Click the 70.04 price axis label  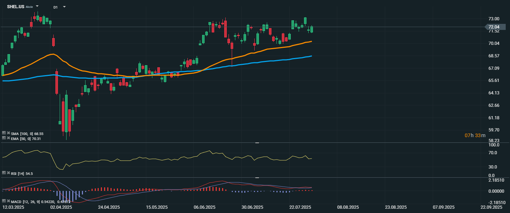494,43
